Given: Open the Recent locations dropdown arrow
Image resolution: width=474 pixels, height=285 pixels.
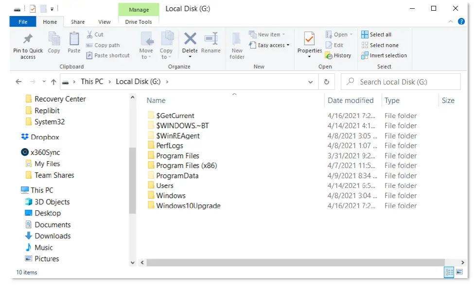Looking at the screenshot, I should point(44,82).
